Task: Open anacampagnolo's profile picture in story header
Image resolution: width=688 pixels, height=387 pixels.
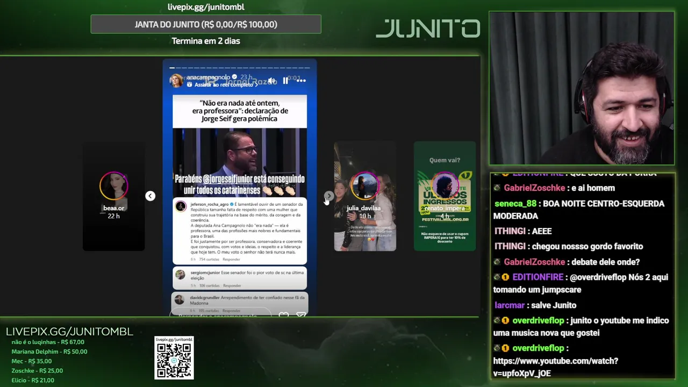Action: click(x=176, y=81)
